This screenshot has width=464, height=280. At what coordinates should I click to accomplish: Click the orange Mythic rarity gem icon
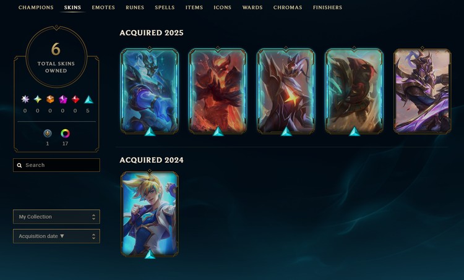click(x=50, y=100)
